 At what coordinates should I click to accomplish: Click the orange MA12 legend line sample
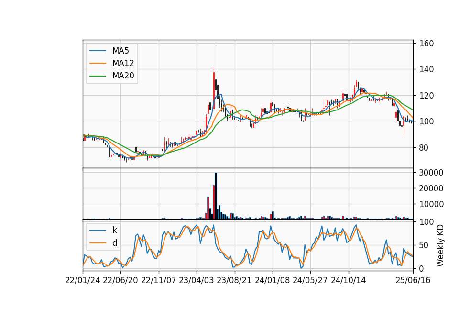(x=98, y=63)
